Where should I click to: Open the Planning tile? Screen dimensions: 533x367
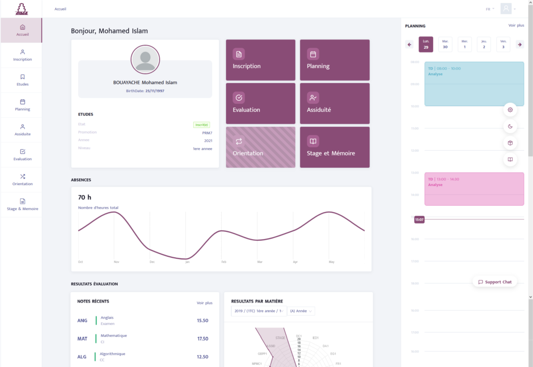(335, 60)
